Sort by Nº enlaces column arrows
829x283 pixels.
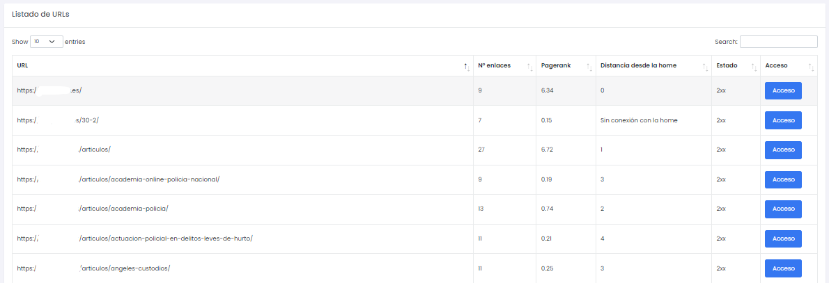(529, 66)
